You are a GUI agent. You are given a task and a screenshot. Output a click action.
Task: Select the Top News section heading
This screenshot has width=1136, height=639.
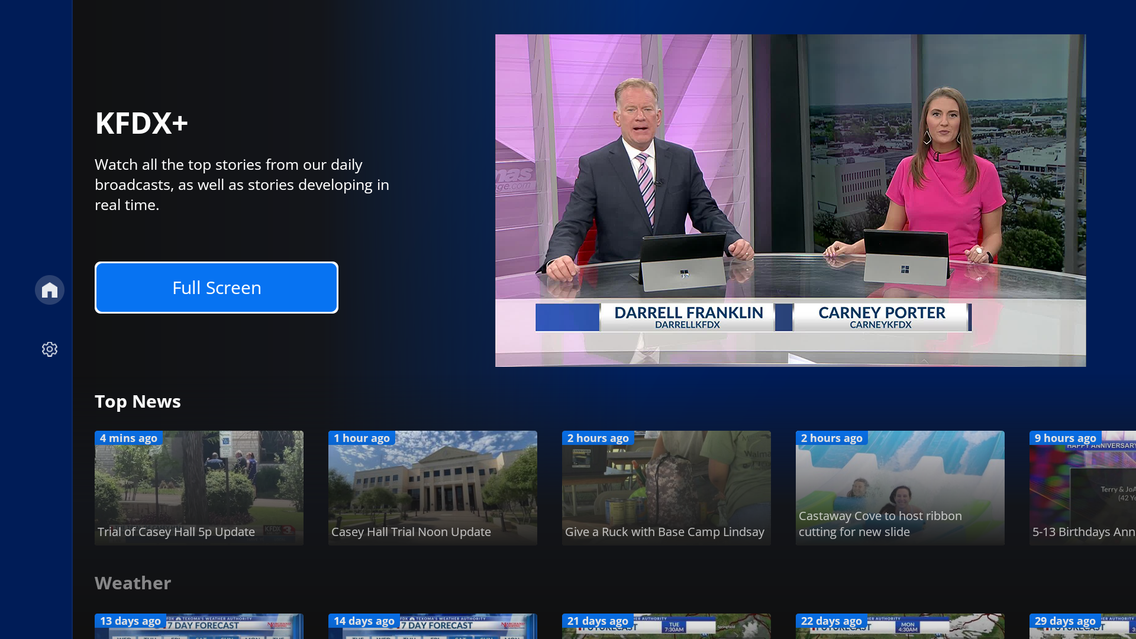(x=138, y=402)
